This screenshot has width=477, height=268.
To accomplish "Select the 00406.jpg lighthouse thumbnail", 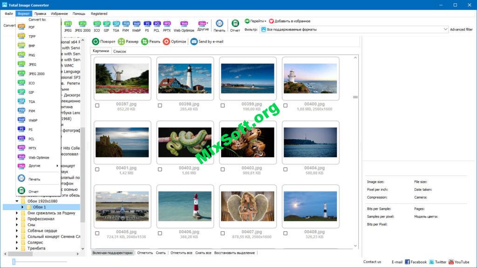I will (x=185, y=206).
